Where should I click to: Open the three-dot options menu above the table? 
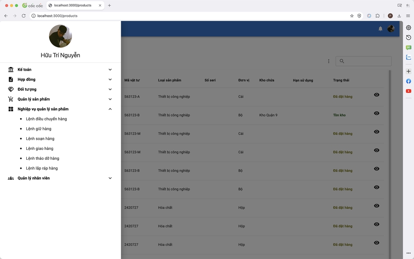[x=329, y=61]
